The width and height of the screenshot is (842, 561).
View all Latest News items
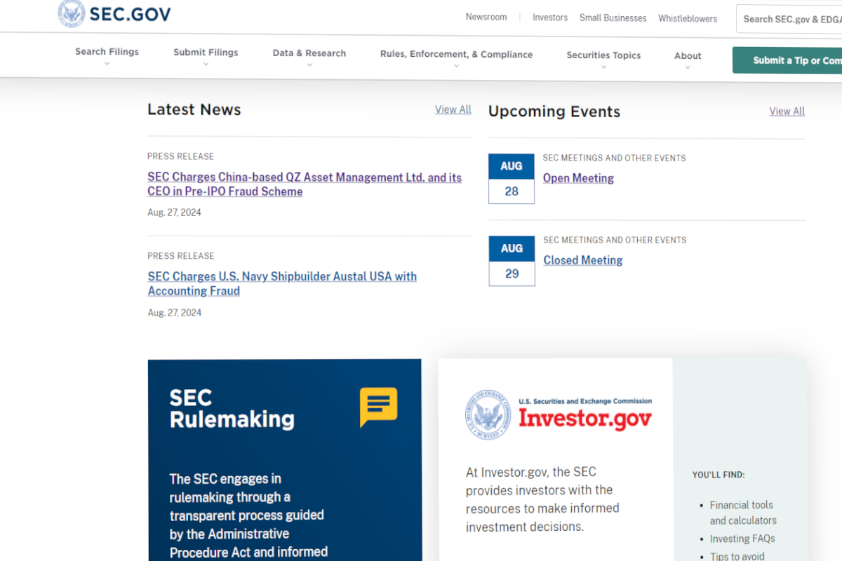pos(453,109)
